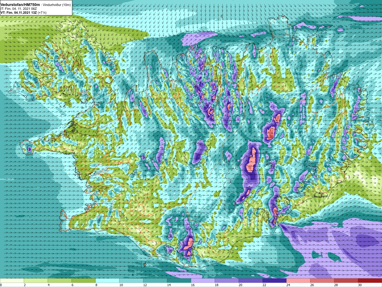Select the 'Vindurhviður (10m)' label
This screenshot has width=382, height=287.
pos(57,5)
